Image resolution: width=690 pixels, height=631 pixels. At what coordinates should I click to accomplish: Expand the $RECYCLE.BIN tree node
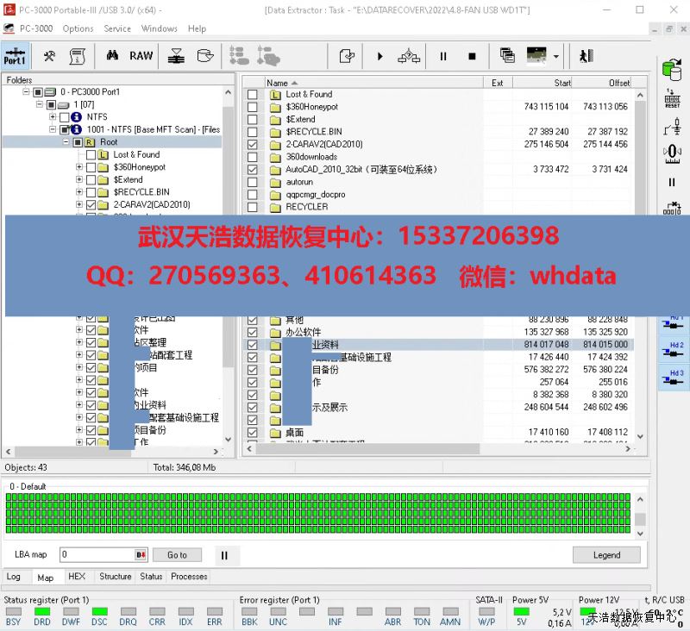pyautogui.click(x=79, y=192)
